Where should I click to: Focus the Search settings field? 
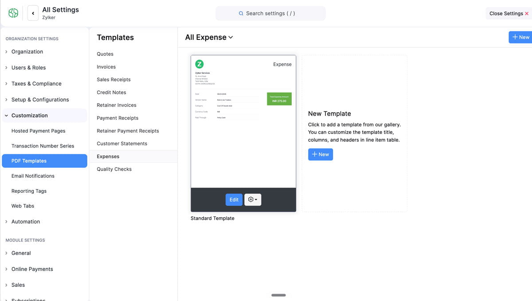coord(270,13)
